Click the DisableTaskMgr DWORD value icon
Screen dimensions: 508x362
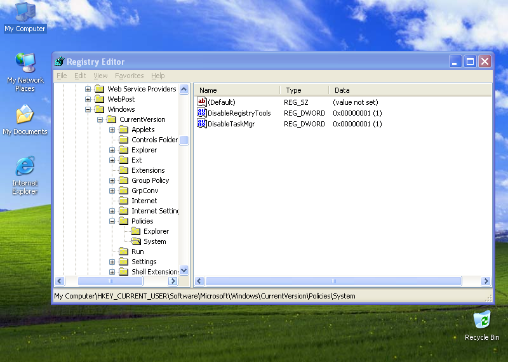click(x=201, y=123)
